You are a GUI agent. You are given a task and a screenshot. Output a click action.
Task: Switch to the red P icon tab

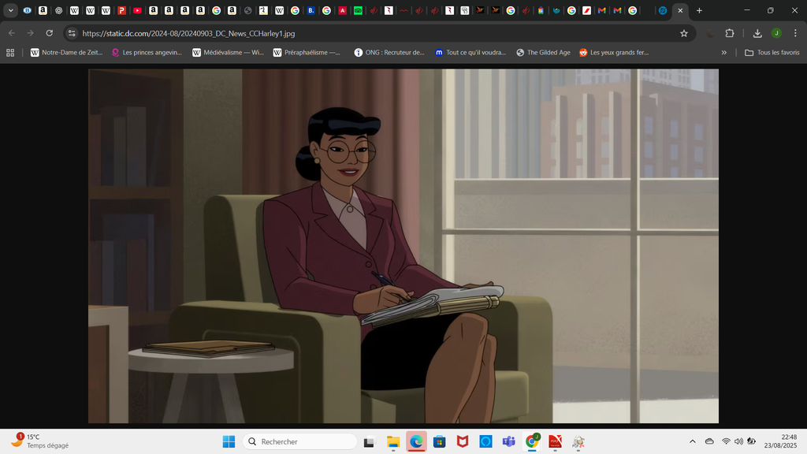tap(121, 10)
